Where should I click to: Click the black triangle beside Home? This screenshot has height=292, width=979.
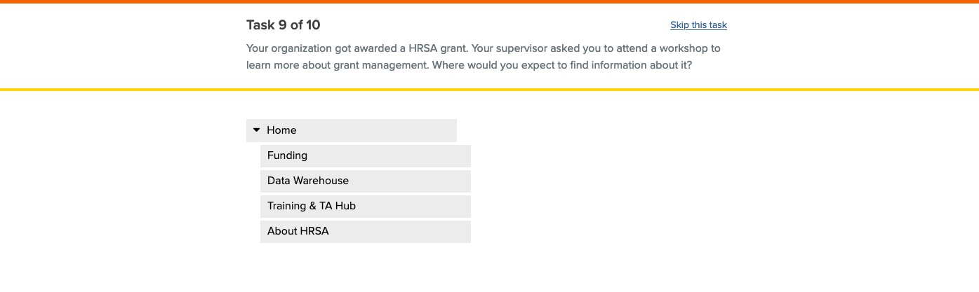tap(256, 130)
